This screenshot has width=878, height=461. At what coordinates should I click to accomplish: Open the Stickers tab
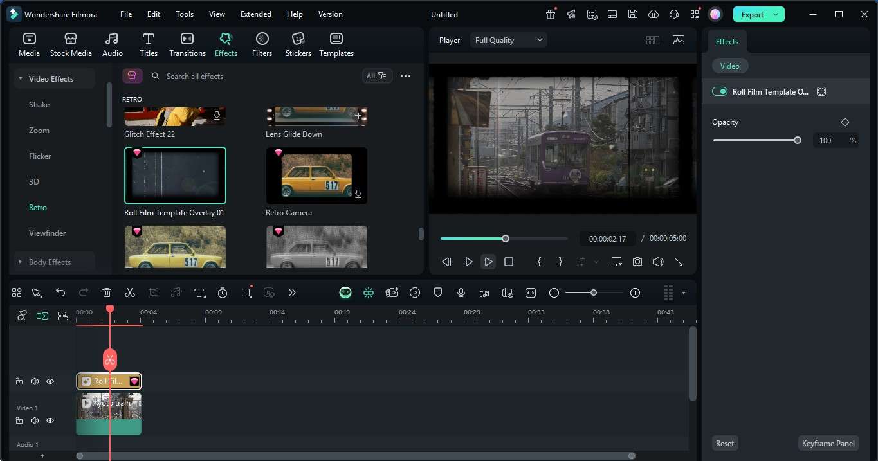[x=298, y=45]
